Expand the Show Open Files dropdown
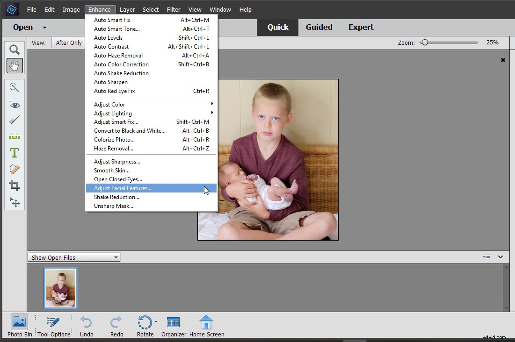Screen dimensions: 515x342 click(x=115, y=257)
